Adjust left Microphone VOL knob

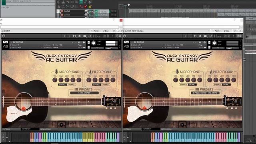click(55, 80)
